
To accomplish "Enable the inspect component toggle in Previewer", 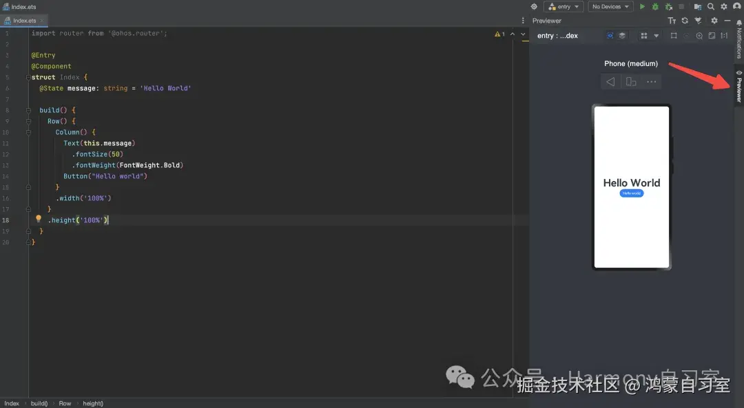I will tap(610, 35).
